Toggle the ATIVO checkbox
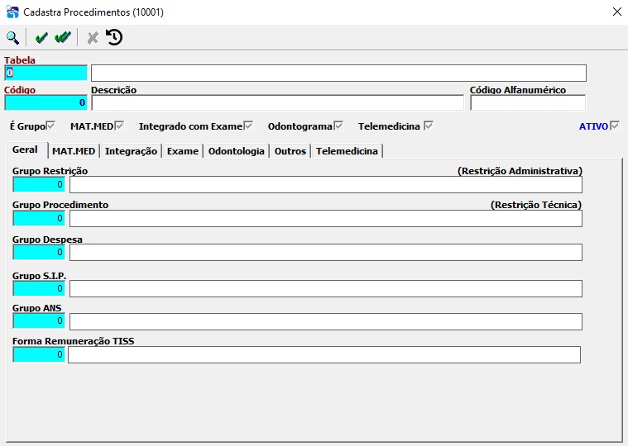Image resolution: width=628 pixels, height=446 pixels. click(x=615, y=126)
